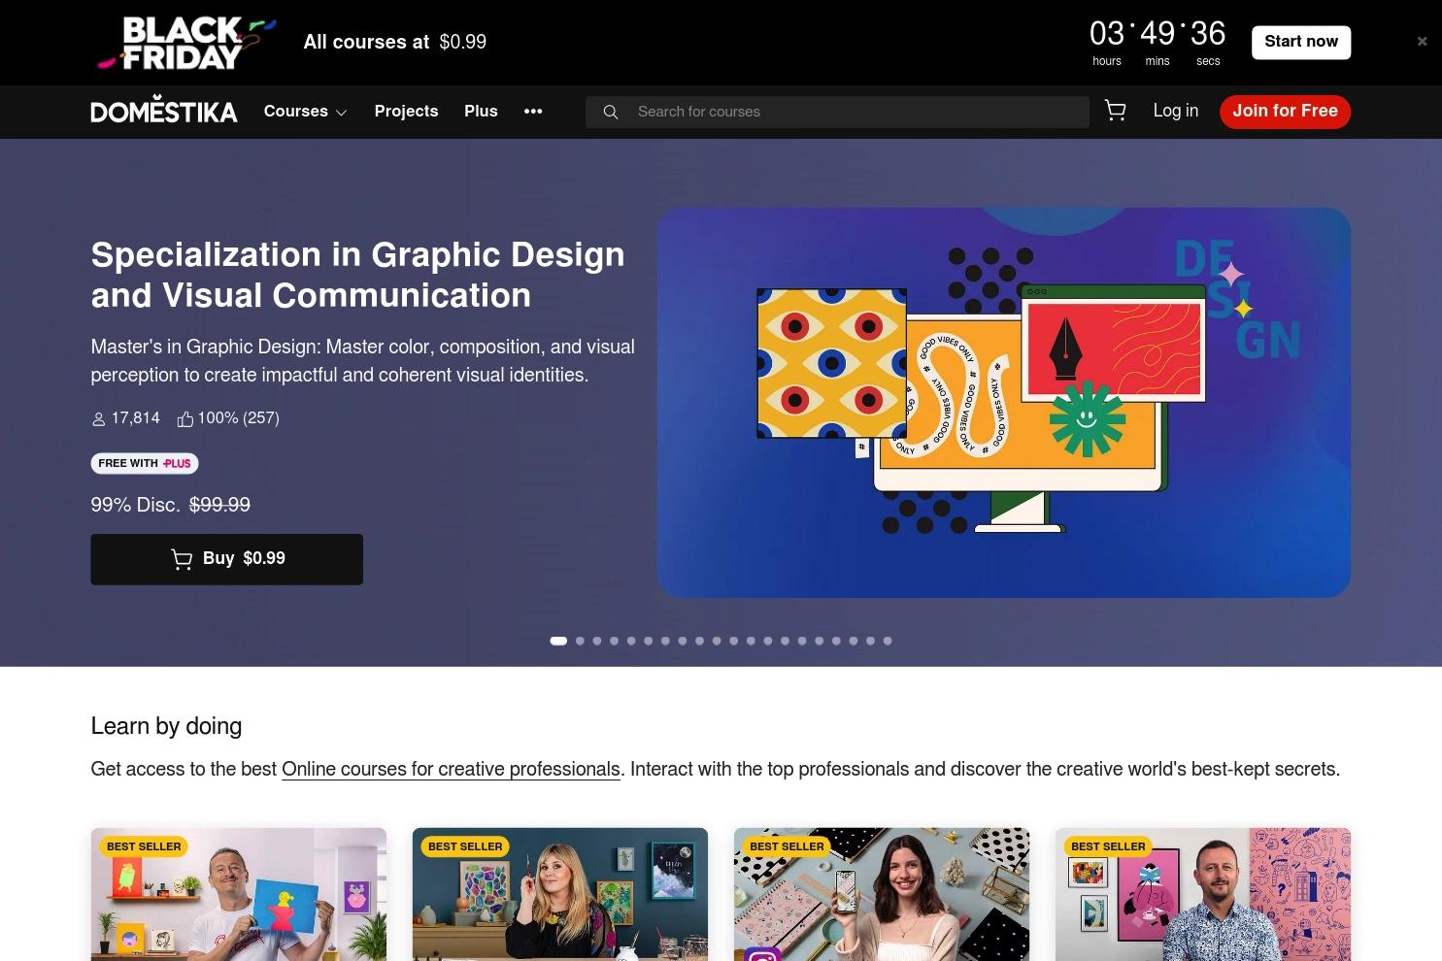Open Online courses for creative professionals link
This screenshot has width=1442, height=961.
[451, 770]
